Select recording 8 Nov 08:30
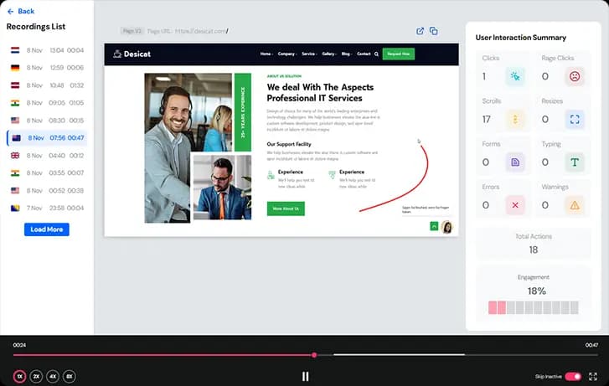This screenshot has height=386, width=609. tap(47, 121)
